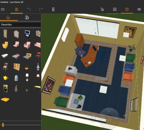Open the hamburger main menu
144x130 pixels.
(3, 9)
